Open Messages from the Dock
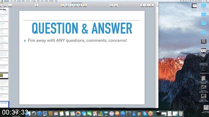 [x=84, y=113]
